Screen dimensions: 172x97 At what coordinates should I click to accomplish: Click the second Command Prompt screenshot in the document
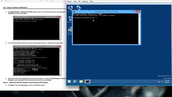click(37, 61)
